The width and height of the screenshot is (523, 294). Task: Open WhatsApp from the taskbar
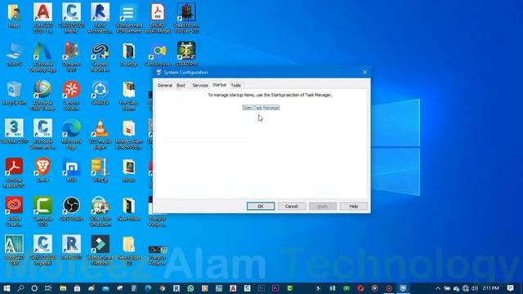[x=190, y=288]
